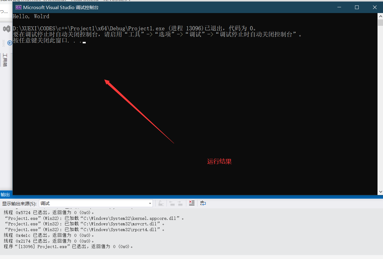
Task: Click the go to previous message icon
Action: tap(172, 203)
